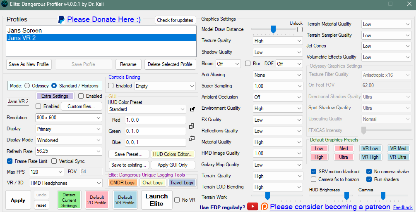Enable Vertical Sync checkbox
The width and height of the screenshot is (416, 212).
pyautogui.click(x=54, y=161)
